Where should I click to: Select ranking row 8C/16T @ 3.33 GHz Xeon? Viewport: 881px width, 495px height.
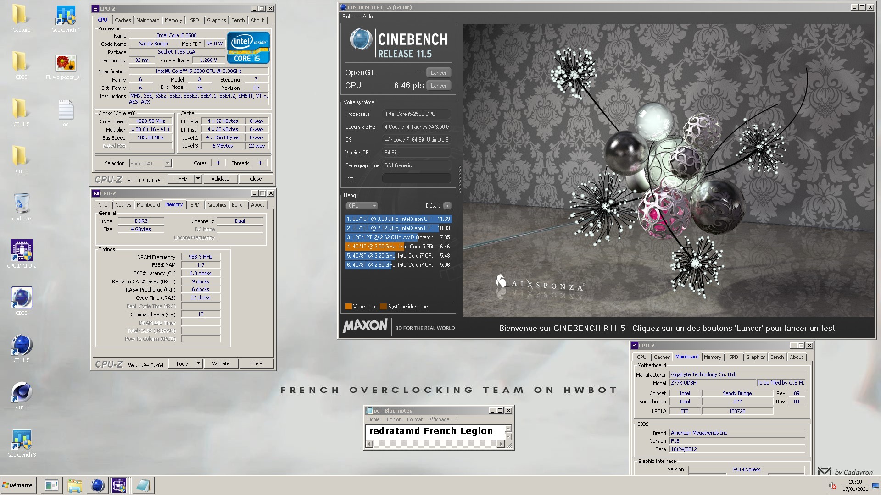(x=398, y=219)
